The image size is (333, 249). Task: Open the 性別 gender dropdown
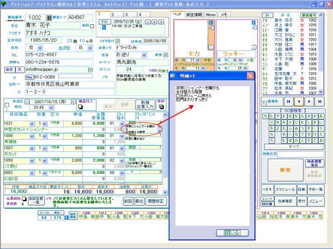(x=40, y=48)
